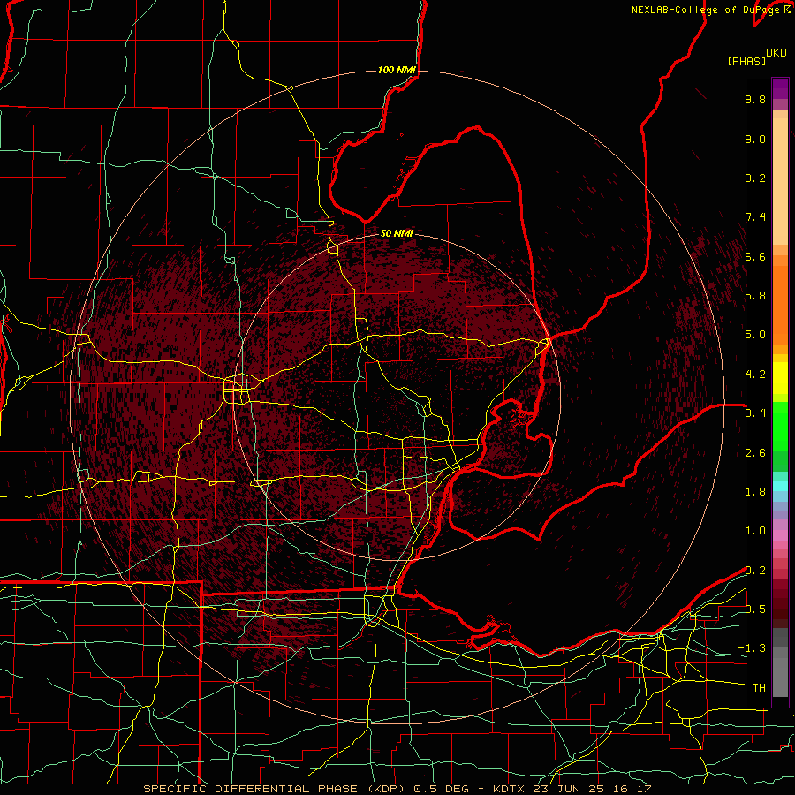Click the 0.2 legend value
Viewport: 795px width, 795px height.
[x=755, y=571]
